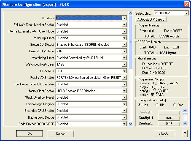Click the 'TOTAL = 1024 bytes' text
The height and width of the screenshot is (141, 191).
pyautogui.click(x=160, y=53)
